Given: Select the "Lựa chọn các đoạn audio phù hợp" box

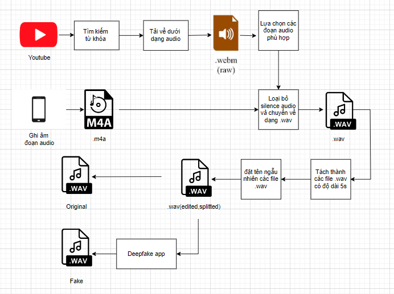Looking at the screenshot, I should (x=278, y=30).
